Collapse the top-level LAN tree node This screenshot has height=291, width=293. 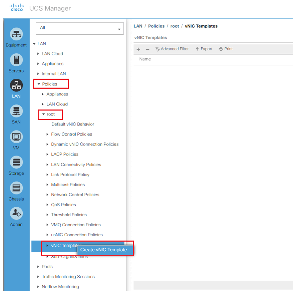(34, 44)
